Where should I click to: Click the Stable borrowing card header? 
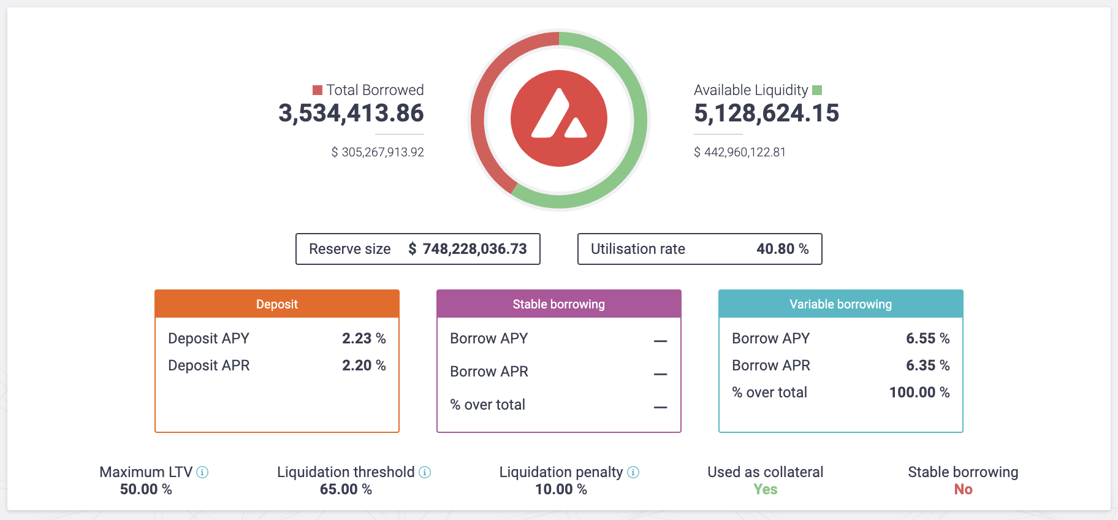point(559,304)
